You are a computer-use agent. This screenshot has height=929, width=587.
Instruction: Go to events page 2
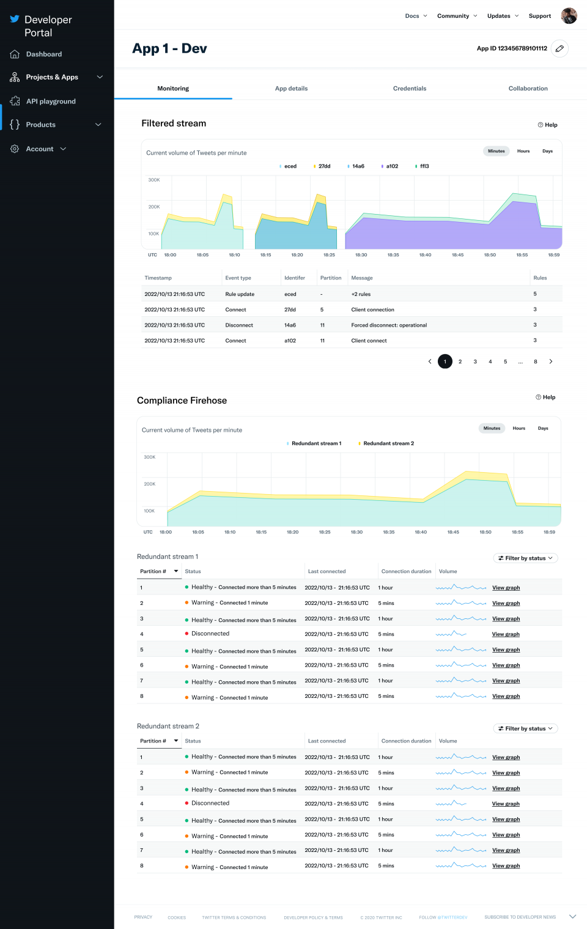460,361
